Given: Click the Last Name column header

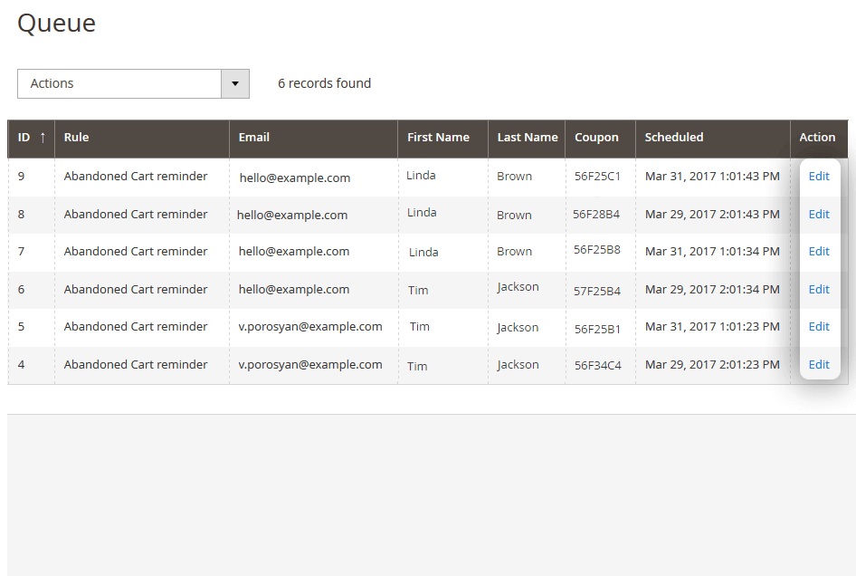Looking at the screenshot, I should tap(528, 137).
